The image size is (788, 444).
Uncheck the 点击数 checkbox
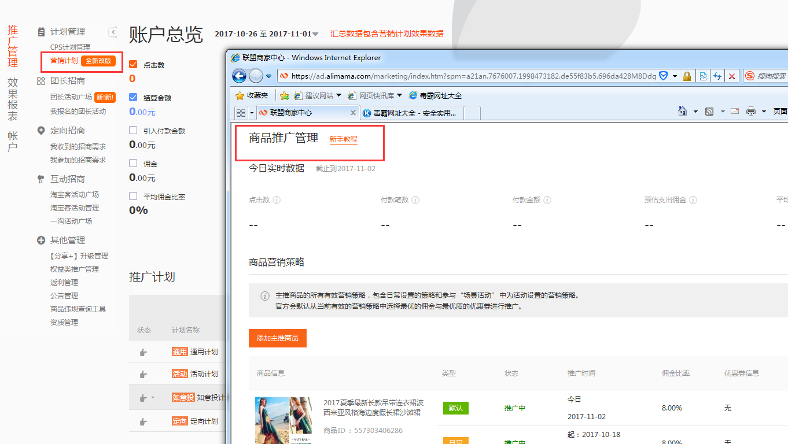133,64
